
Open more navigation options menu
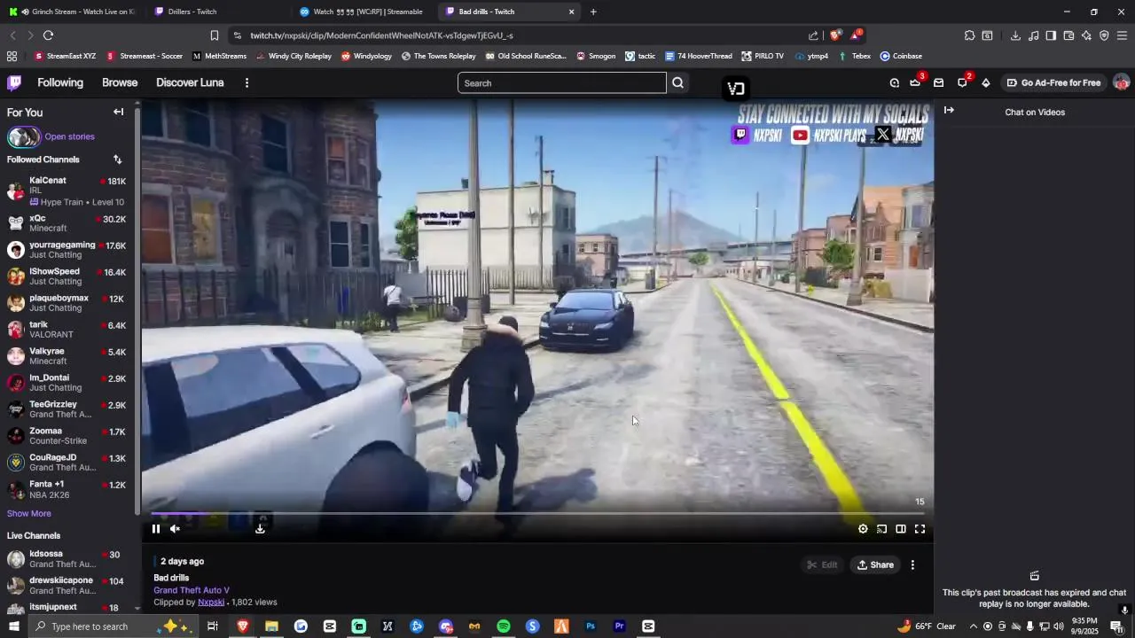pos(247,82)
